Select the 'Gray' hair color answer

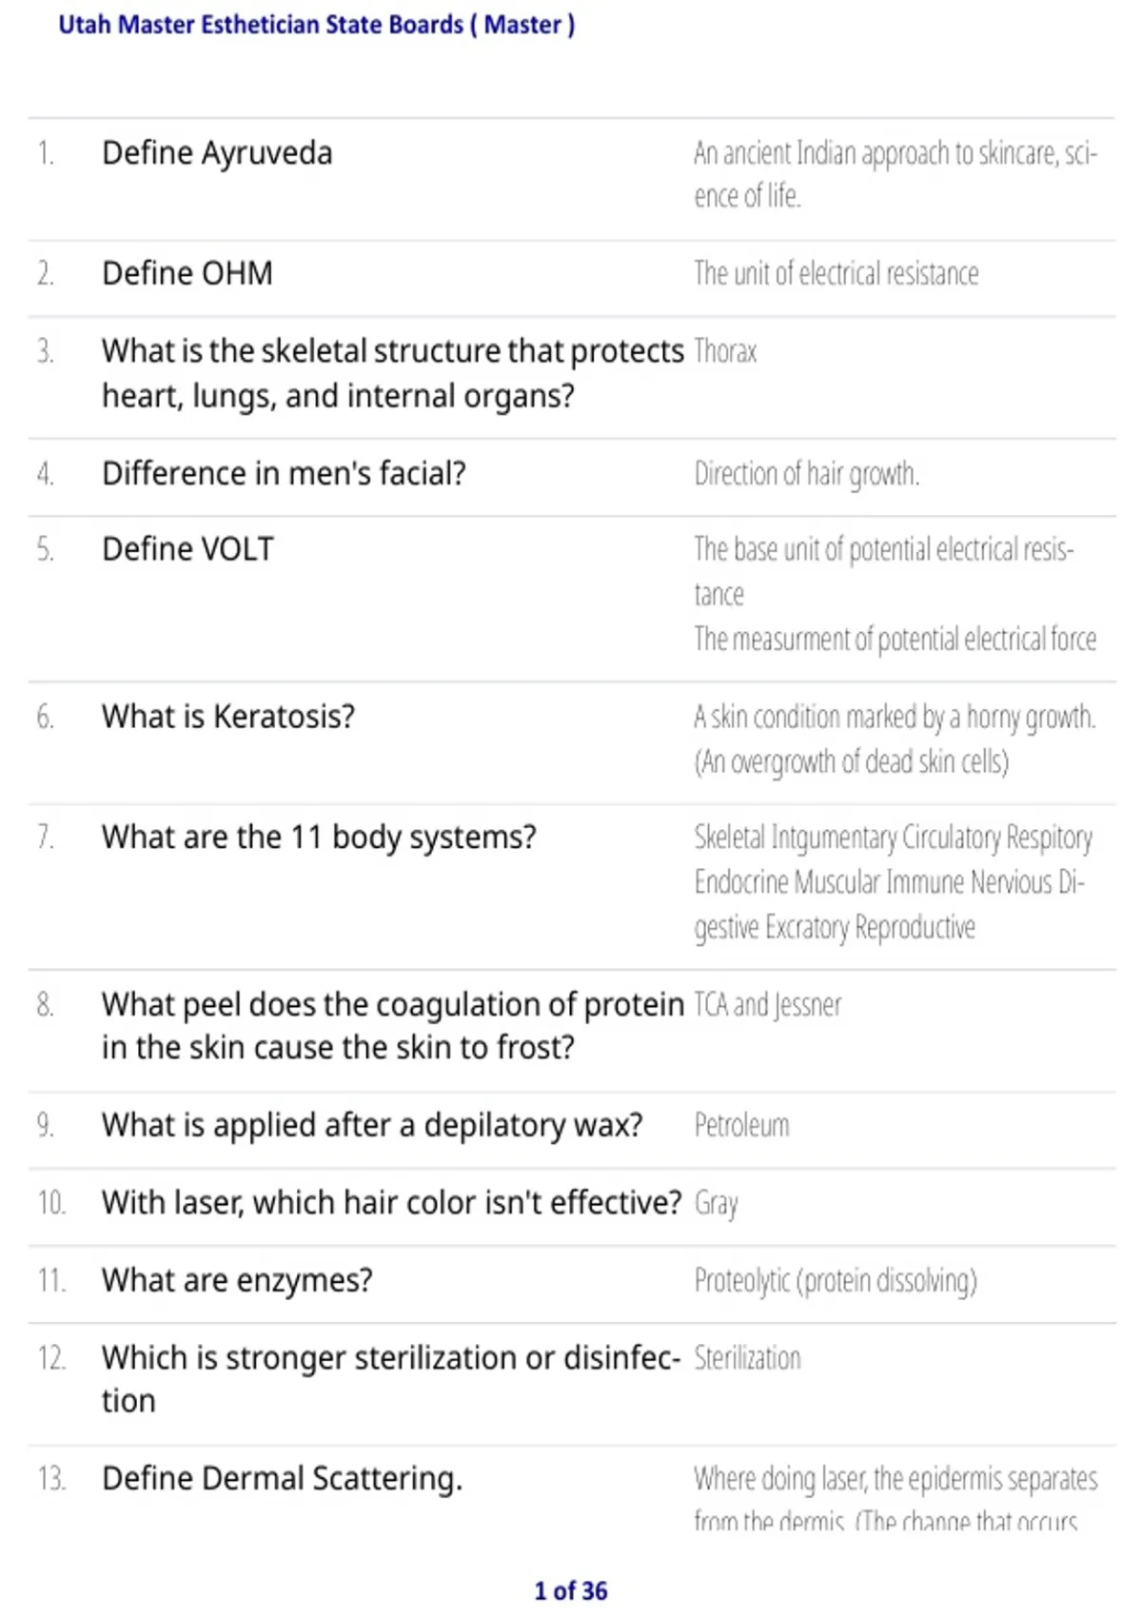716,1204
